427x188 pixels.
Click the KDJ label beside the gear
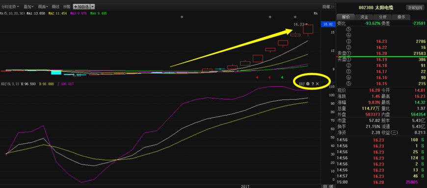tap(302, 84)
